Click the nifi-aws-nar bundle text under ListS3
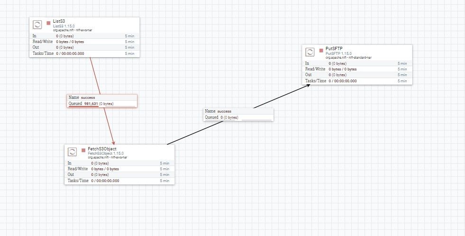This screenshot has height=236, width=465. point(84,30)
